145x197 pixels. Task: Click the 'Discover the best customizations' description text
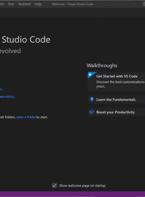tap(121, 84)
